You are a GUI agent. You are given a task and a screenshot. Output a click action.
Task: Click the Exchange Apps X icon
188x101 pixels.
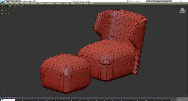166,1
